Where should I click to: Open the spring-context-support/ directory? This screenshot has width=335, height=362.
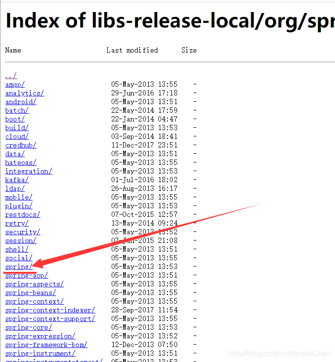click(50, 319)
